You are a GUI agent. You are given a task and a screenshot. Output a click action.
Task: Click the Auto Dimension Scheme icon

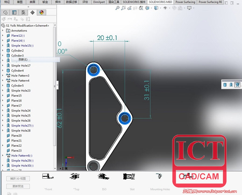4,19
